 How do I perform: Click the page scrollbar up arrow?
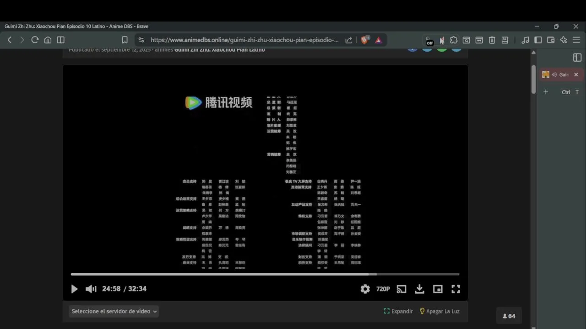click(x=533, y=53)
